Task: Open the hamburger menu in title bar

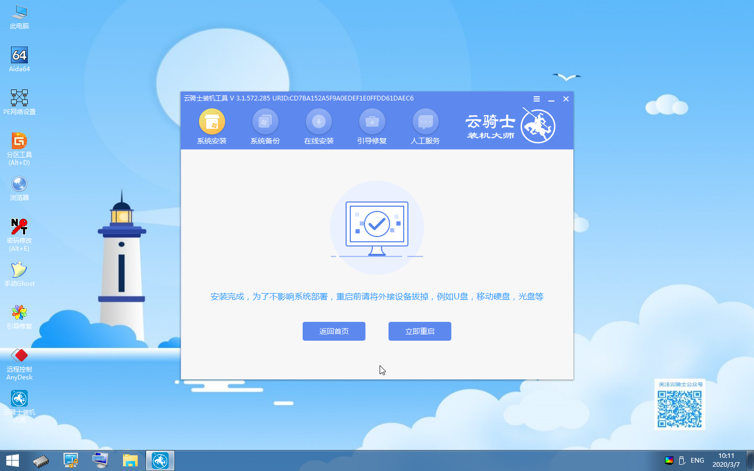Action: click(537, 99)
